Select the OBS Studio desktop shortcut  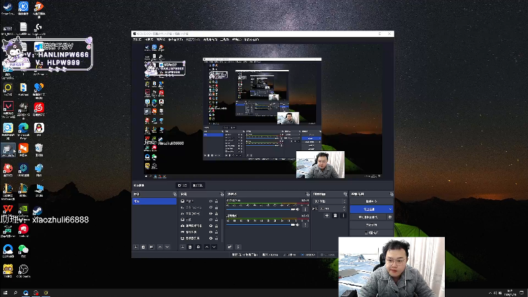[23, 271]
